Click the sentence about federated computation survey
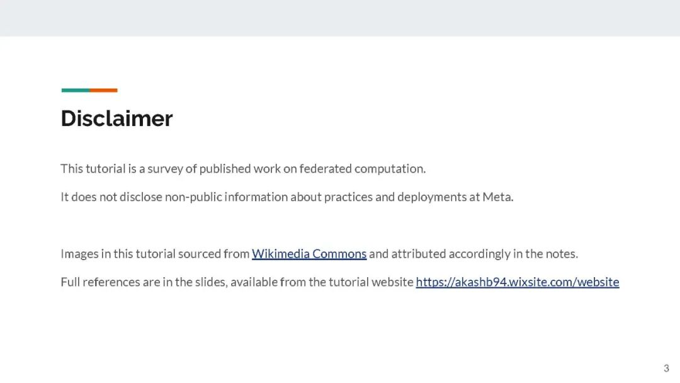The width and height of the screenshot is (680, 383). pyautogui.click(x=243, y=169)
